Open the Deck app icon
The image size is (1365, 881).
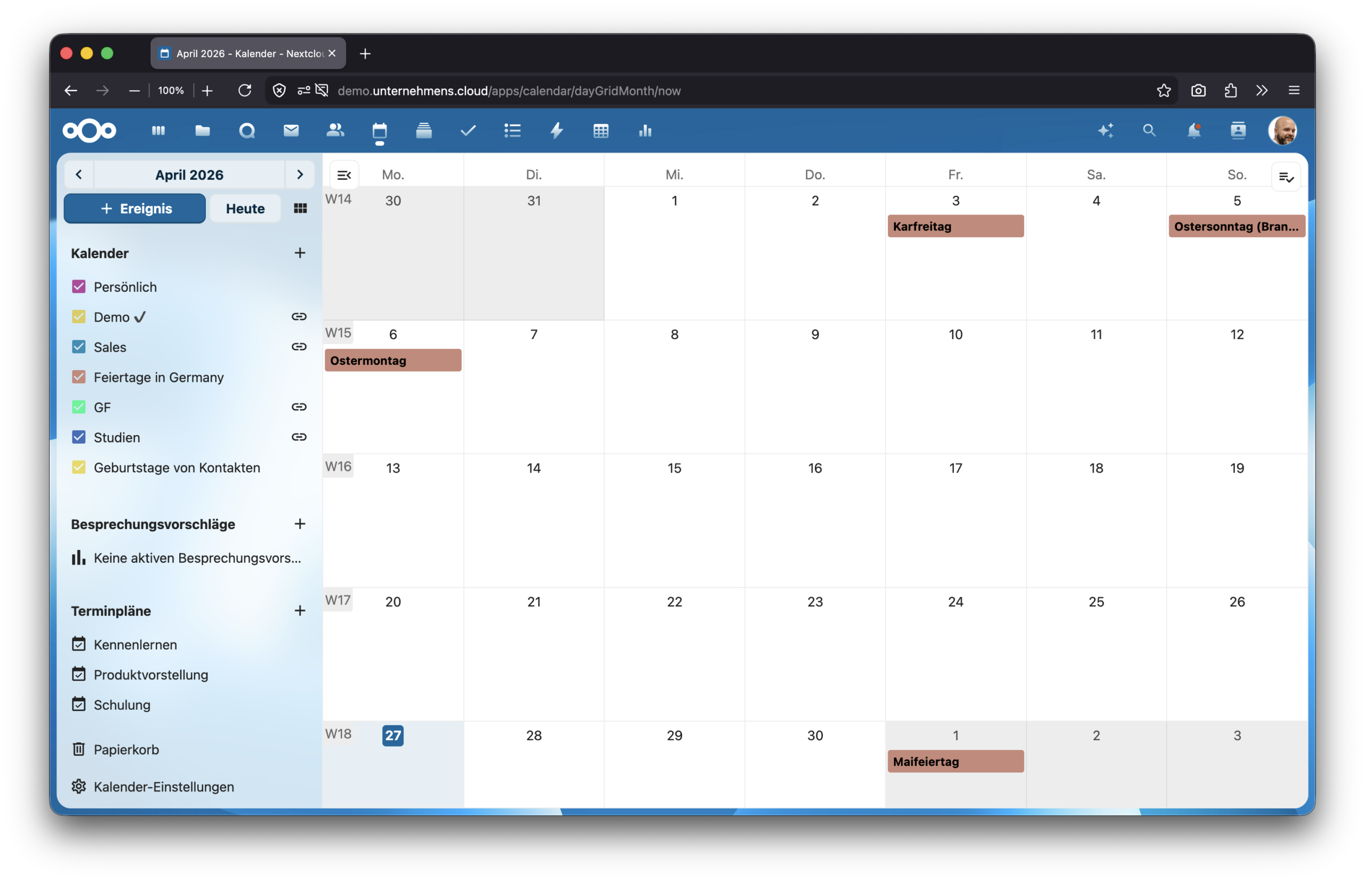(x=424, y=131)
